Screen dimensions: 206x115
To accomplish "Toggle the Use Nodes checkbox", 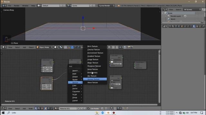I will 89,108.
